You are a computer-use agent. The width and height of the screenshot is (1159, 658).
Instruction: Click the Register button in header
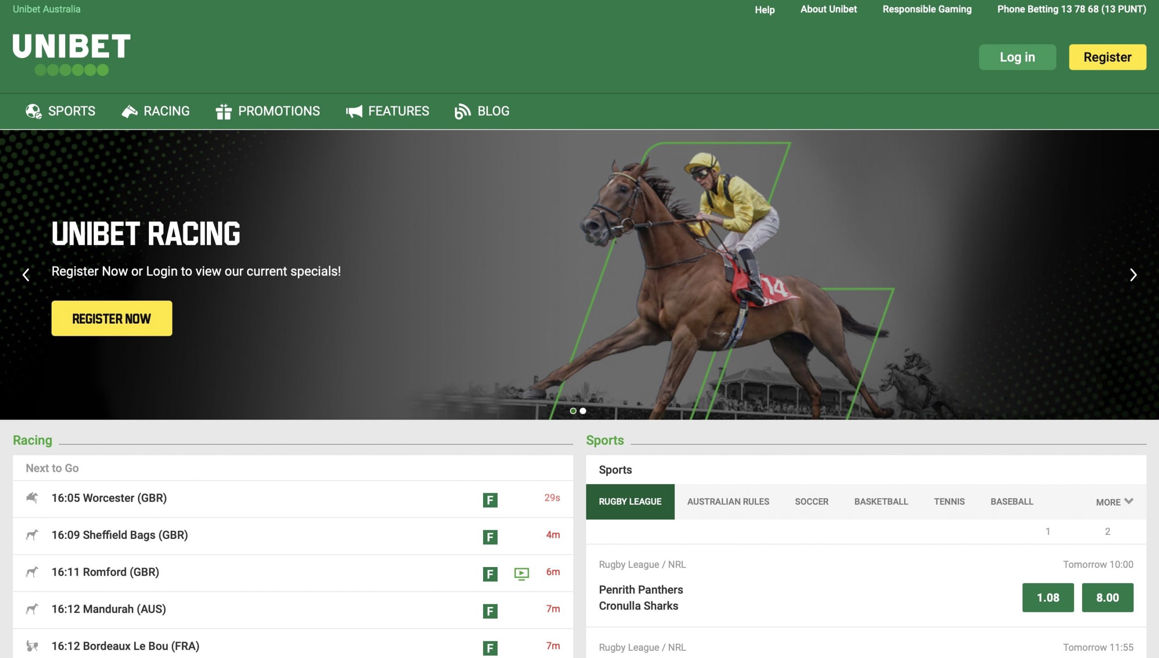point(1107,57)
